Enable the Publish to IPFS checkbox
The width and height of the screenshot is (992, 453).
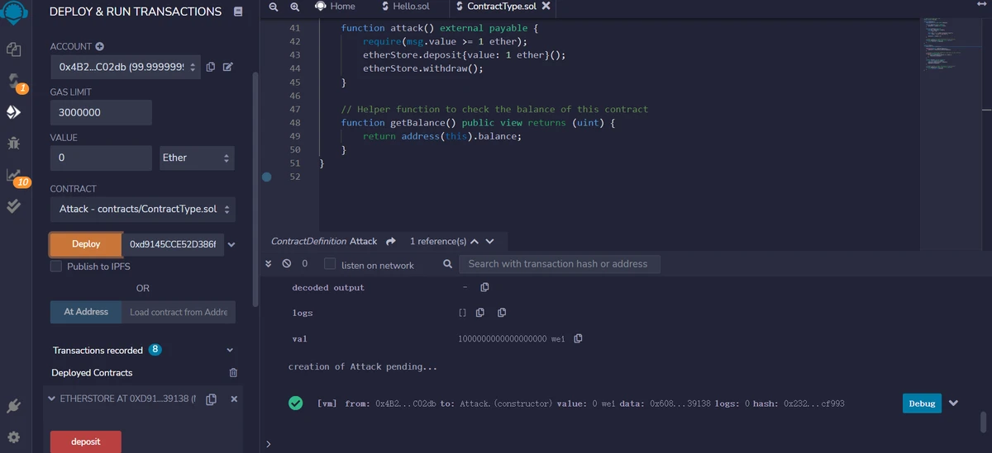[56, 267]
